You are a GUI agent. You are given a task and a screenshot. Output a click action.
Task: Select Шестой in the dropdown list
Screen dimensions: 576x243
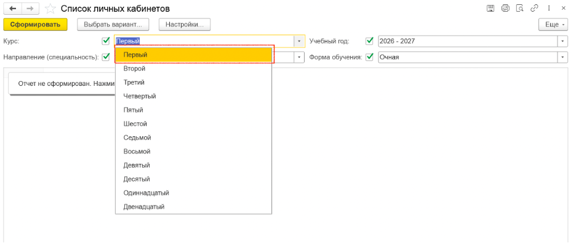(x=194, y=124)
